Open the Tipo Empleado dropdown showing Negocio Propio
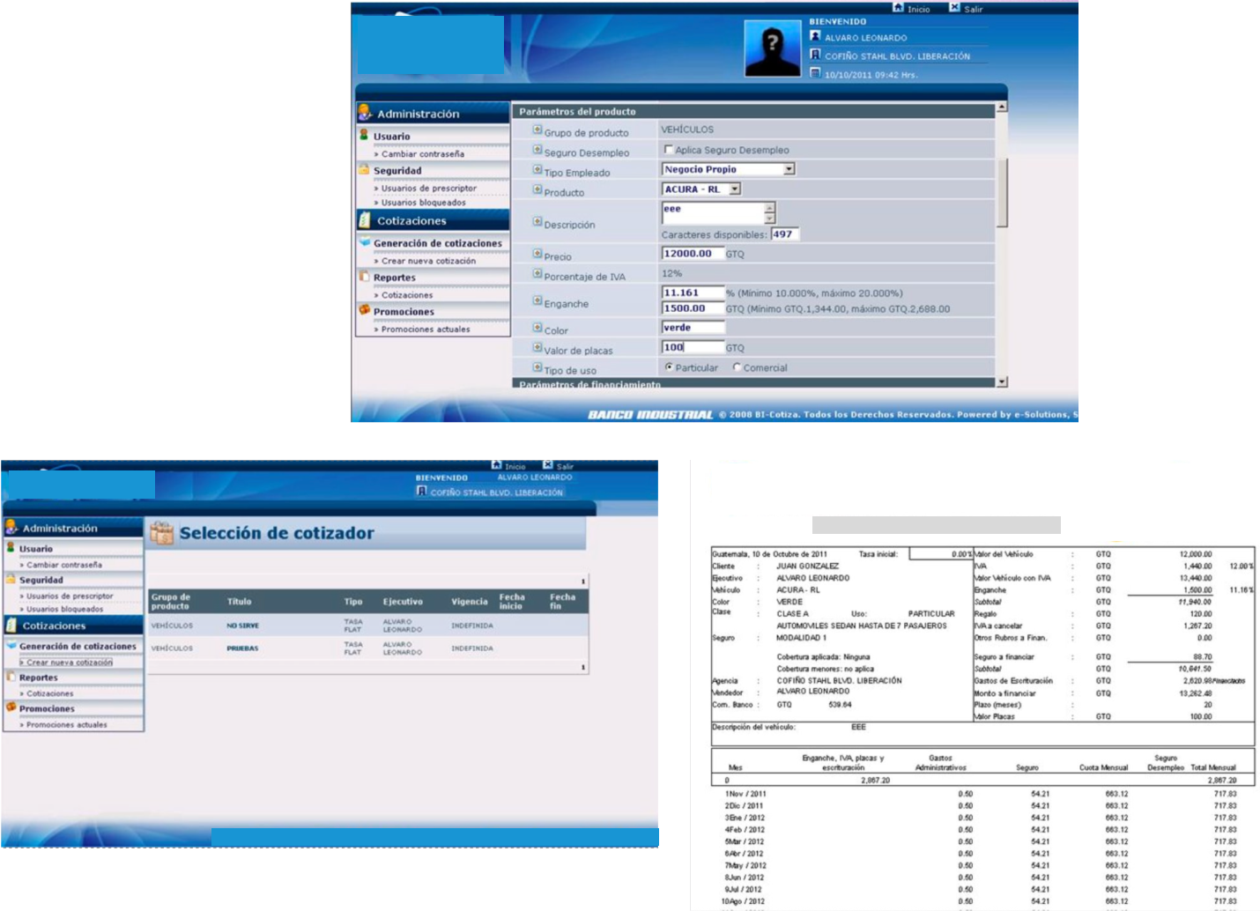Screen dimensions: 1260x911 (789, 169)
